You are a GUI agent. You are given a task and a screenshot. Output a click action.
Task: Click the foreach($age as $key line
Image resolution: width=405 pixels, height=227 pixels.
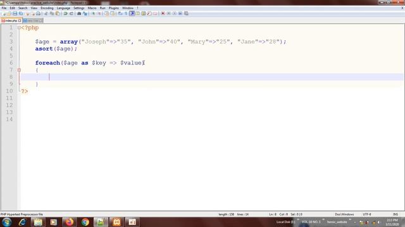coord(90,63)
